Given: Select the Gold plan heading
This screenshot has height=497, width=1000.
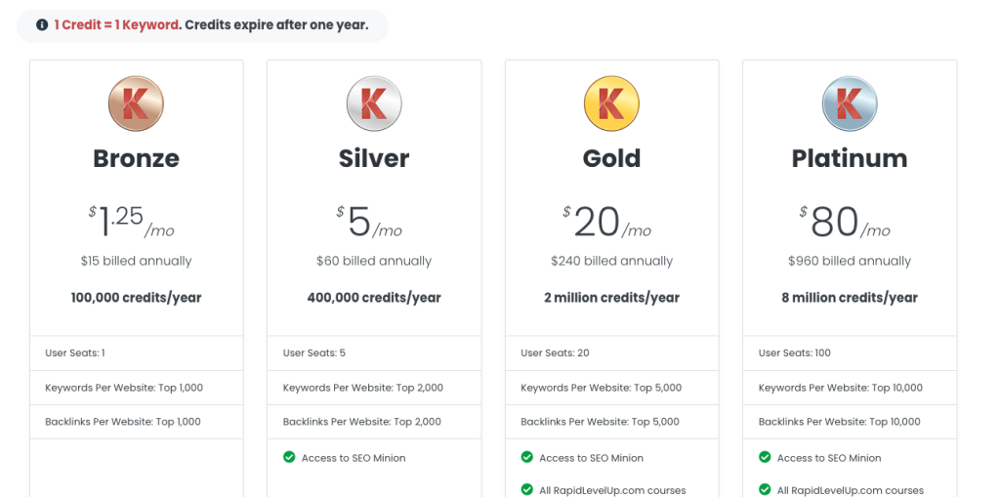Looking at the screenshot, I should point(611,158).
